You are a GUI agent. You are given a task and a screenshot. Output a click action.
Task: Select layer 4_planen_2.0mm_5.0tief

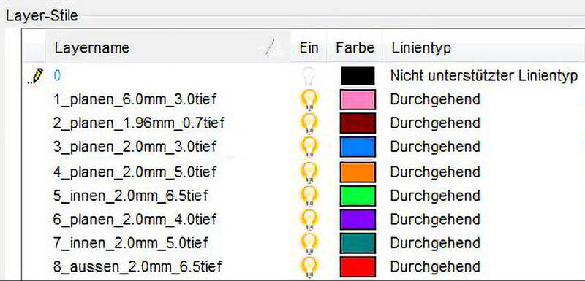pos(135,172)
